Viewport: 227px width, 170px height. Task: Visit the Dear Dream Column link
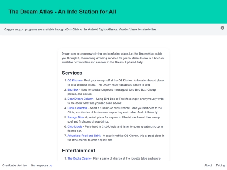click(80, 99)
